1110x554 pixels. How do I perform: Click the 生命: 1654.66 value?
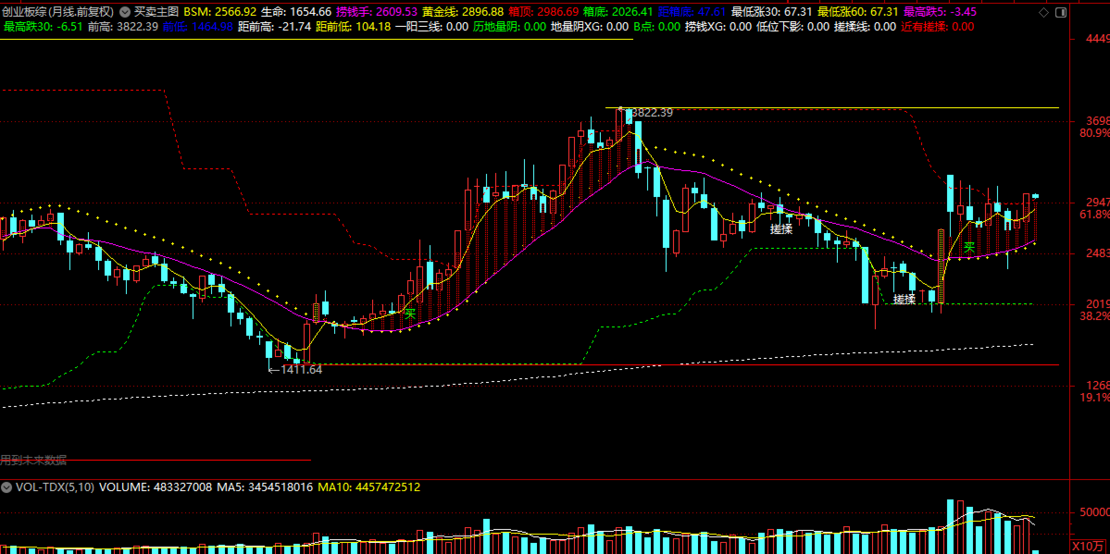[296, 12]
